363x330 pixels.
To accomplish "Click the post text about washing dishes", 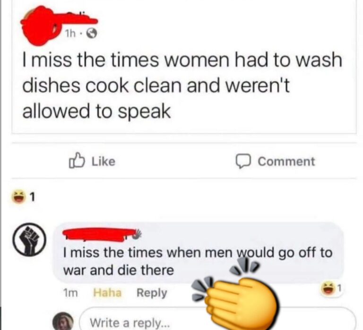I will click(x=182, y=86).
